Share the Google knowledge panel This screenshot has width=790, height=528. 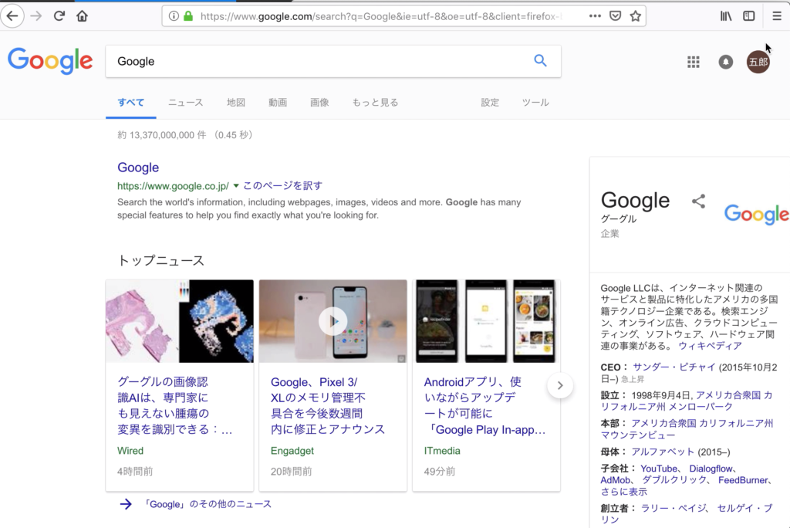coord(698,201)
